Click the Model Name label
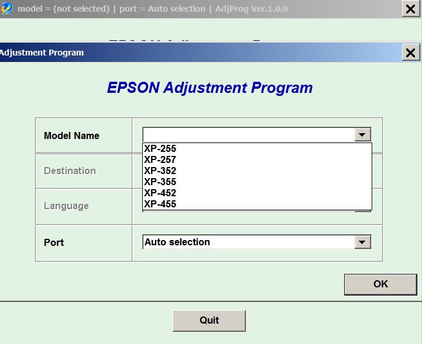This screenshot has height=344, width=422. tap(71, 135)
